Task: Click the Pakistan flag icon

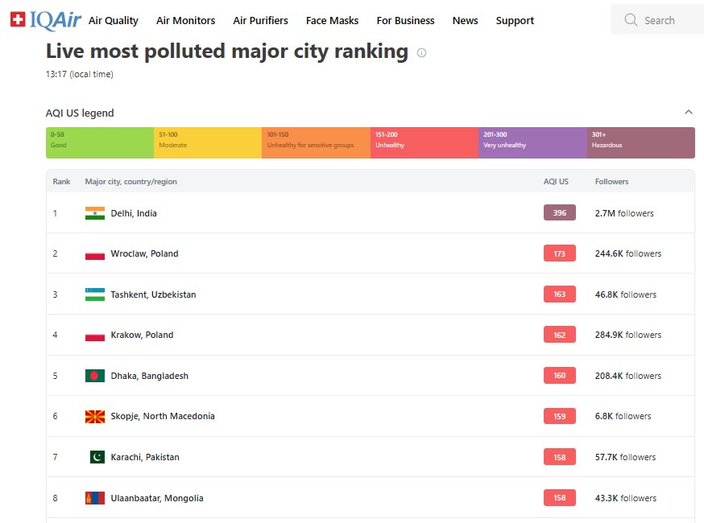Action: (96, 457)
